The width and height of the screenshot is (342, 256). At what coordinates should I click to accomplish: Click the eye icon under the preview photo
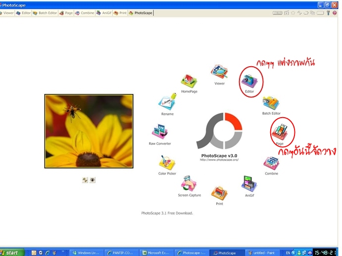[93, 180]
